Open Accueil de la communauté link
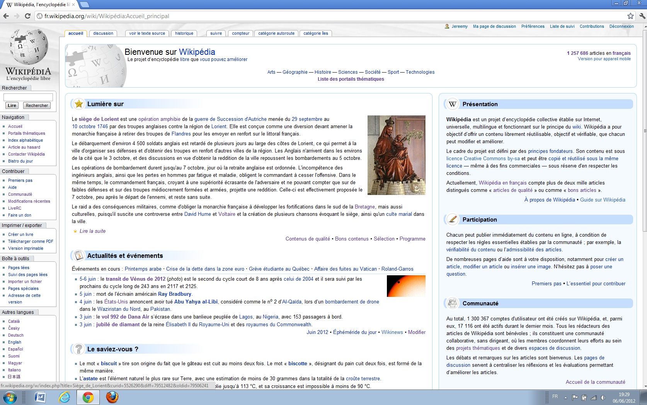The width and height of the screenshot is (647, 405). (x=595, y=382)
